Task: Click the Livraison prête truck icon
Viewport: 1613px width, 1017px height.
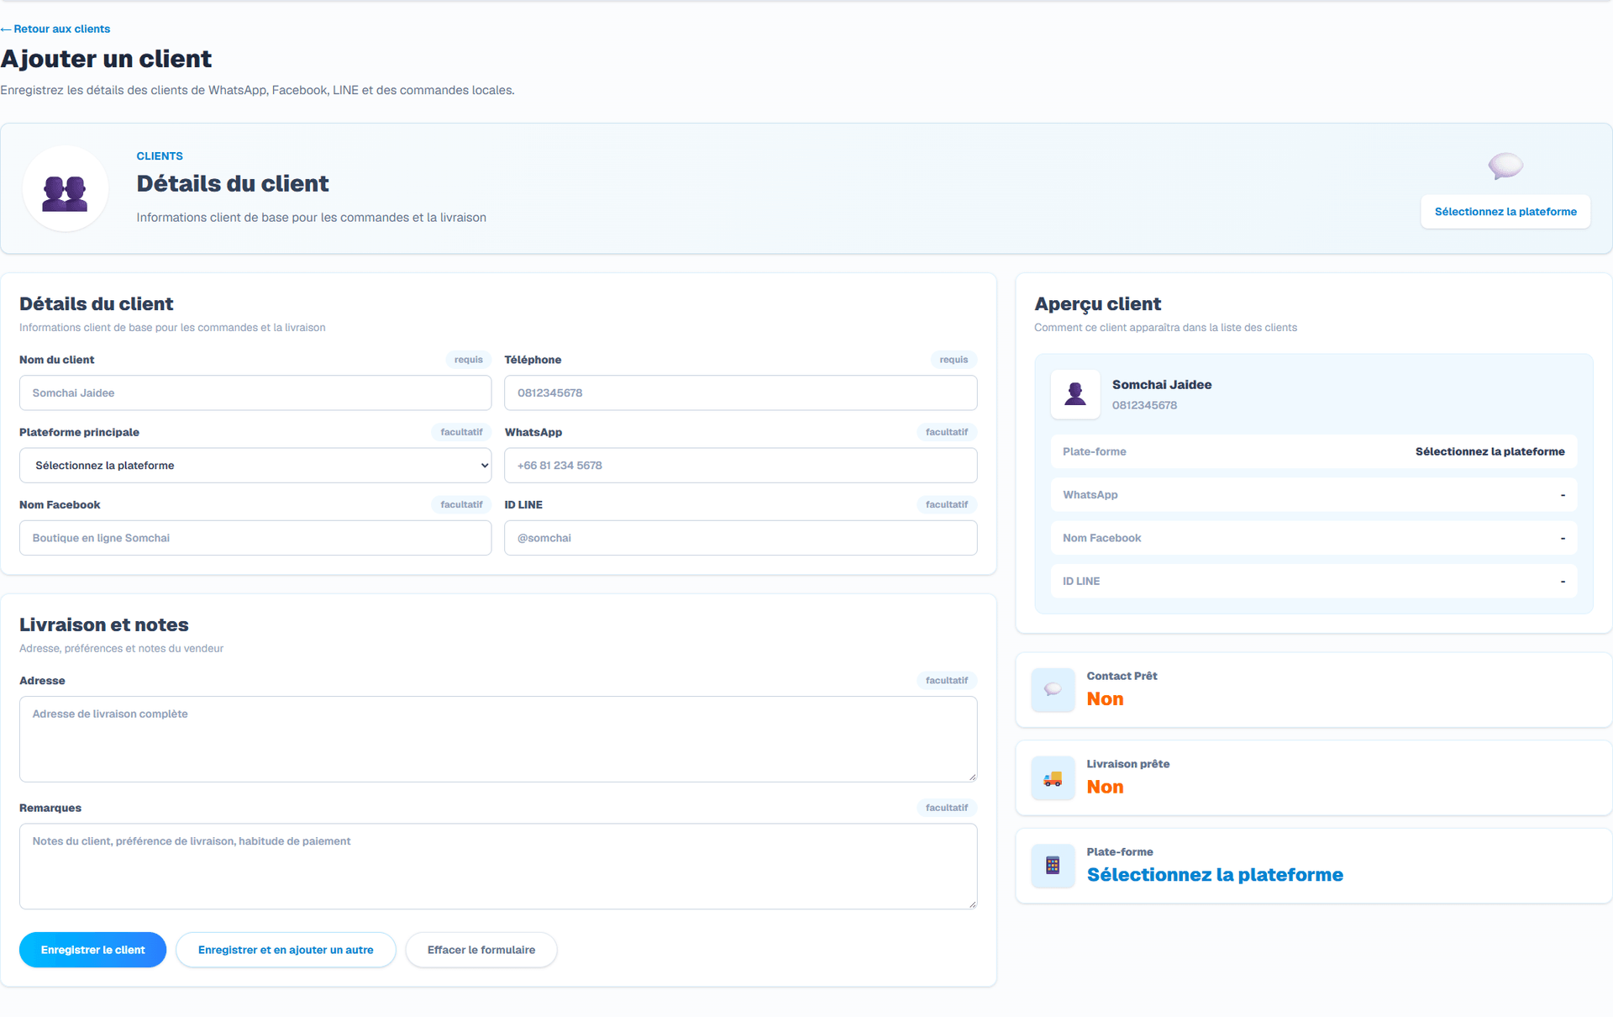Action: coord(1053,778)
